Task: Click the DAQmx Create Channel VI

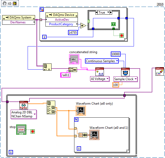Action: pos(100,72)
